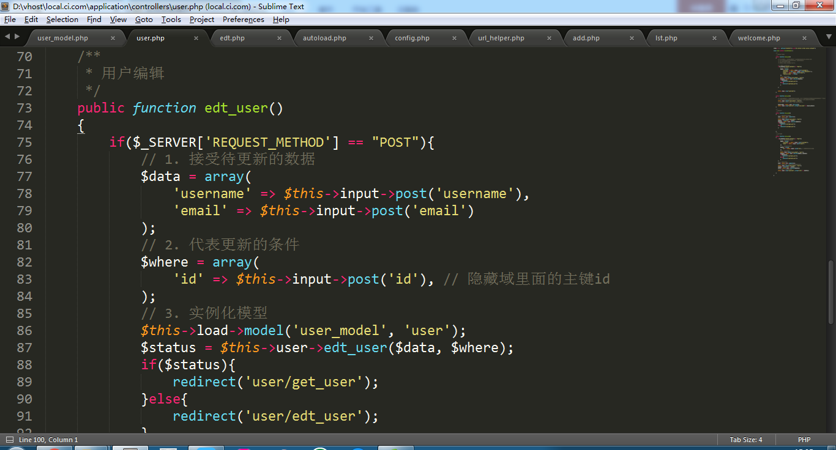Click the side bar toggle icon in status bar
The image size is (836, 450).
[x=9, y=440]
